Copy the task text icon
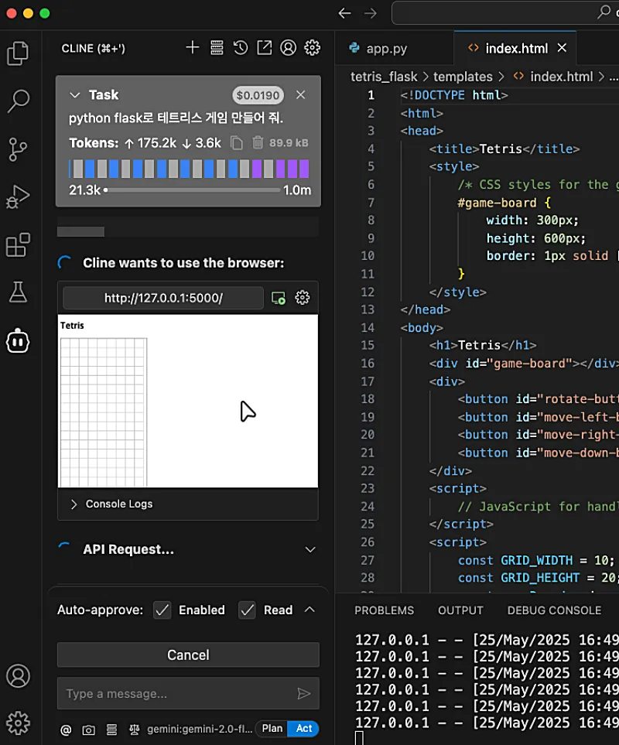Image resolution: width=619 pixels, height=745 pixels. pyautogui.click(x=237, y=142)
